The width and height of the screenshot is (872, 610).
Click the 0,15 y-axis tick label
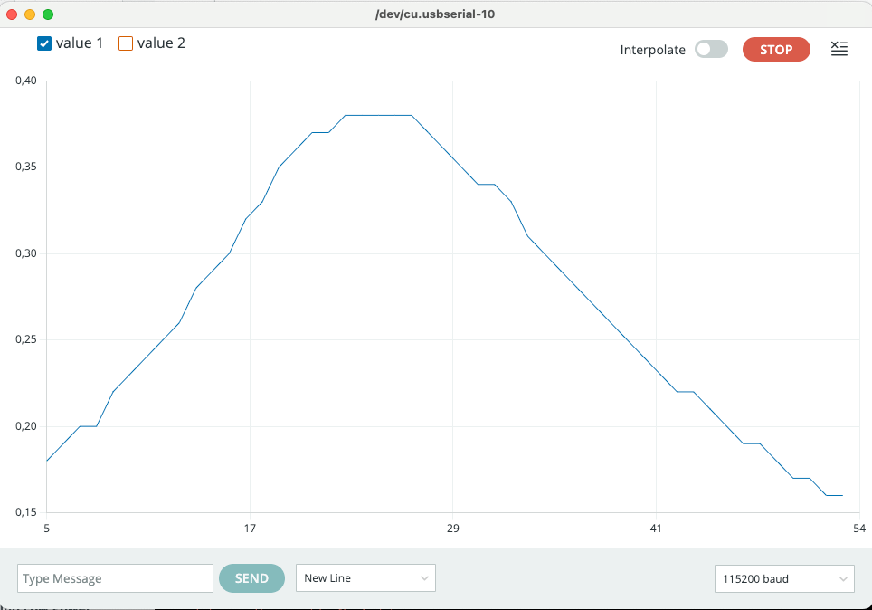pyautogui.click(x=26, y=512)
